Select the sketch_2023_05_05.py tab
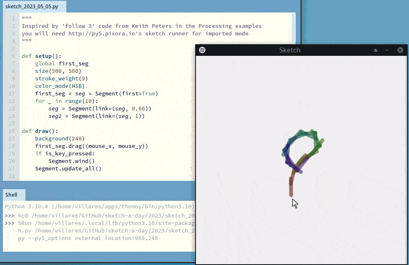Screen dimensions: 409x265 31,7
